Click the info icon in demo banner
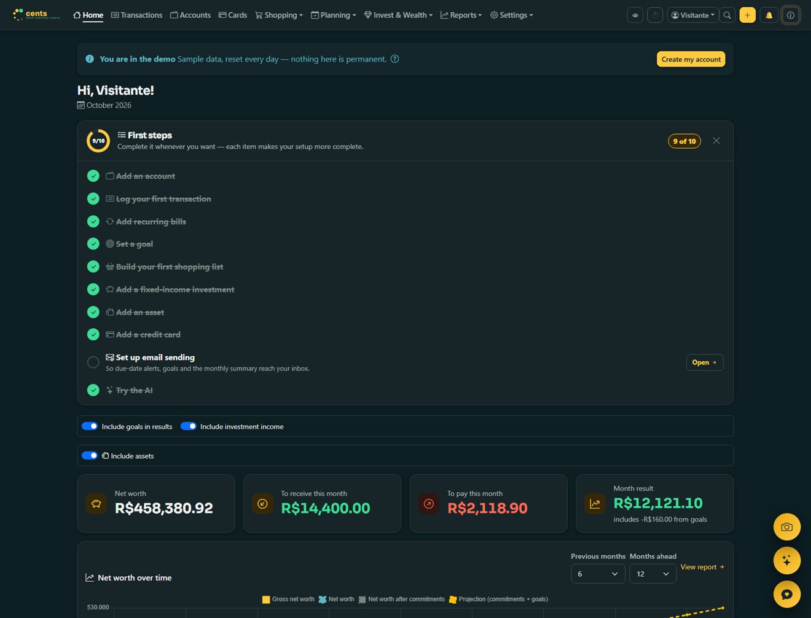 [x=90, y=59]
